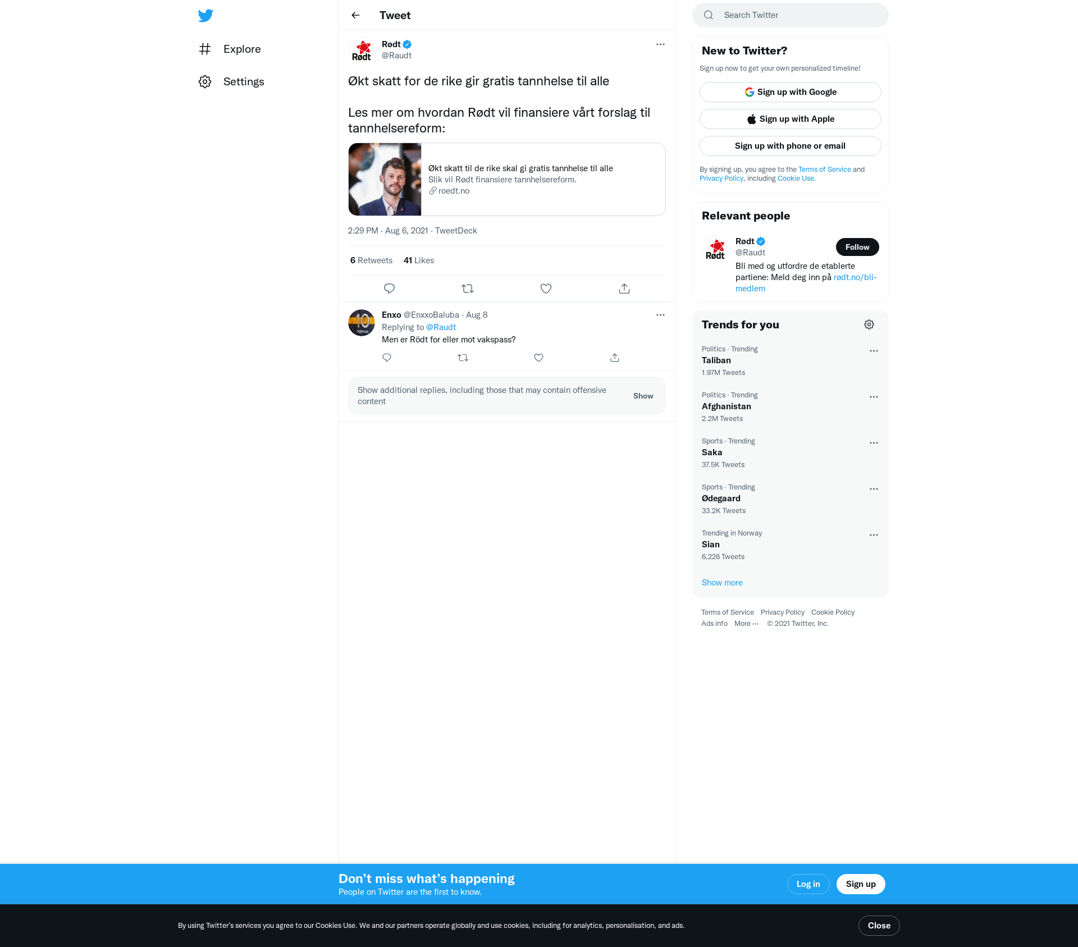Open footer Cookie Policy link
Viewport: 1078px width, 947px height.
(x=833, y=612)
